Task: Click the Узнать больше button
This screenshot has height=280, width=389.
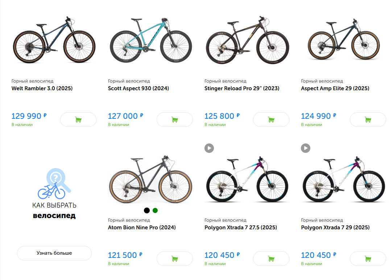Action: pyautogui.click(x=54, y=253)
